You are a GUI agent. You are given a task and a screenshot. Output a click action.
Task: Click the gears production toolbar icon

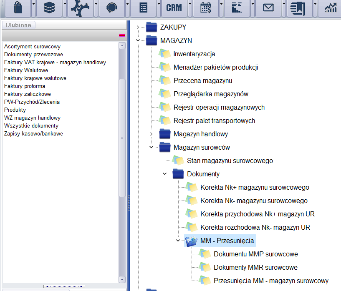pyautogui.click(x=81, y=8)
